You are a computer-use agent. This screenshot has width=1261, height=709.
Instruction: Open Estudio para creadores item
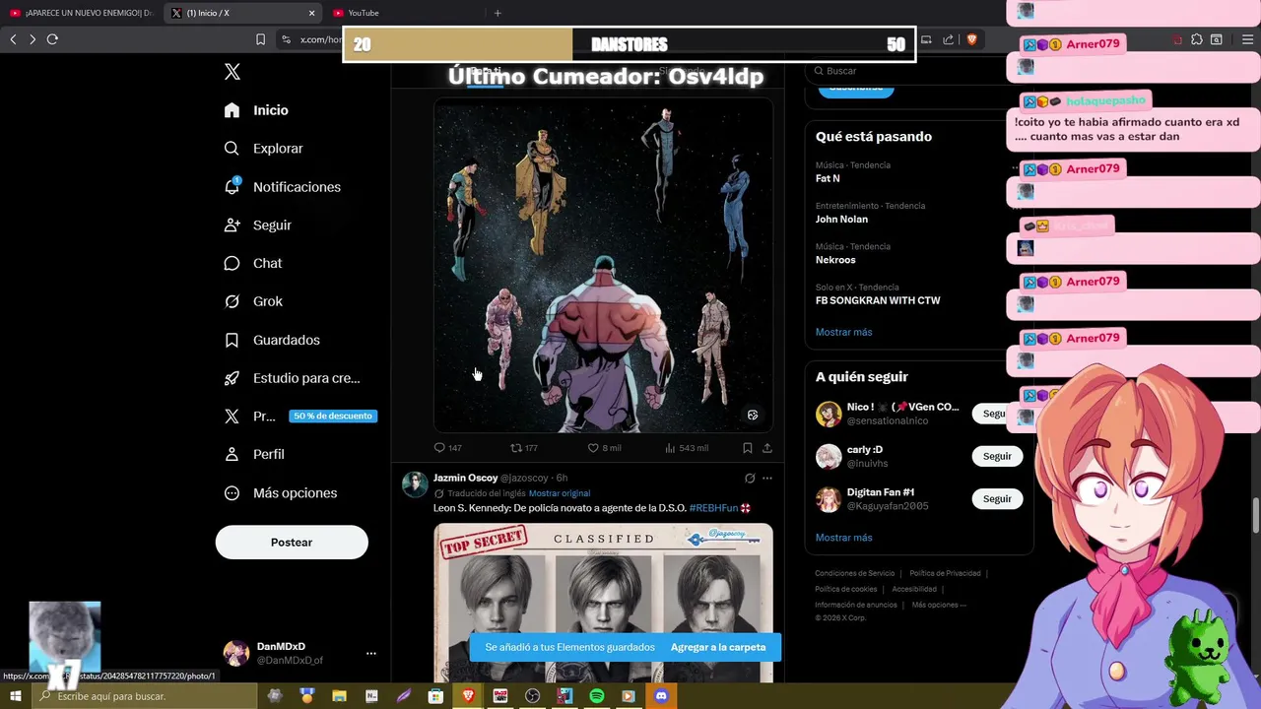pos(292,378)
